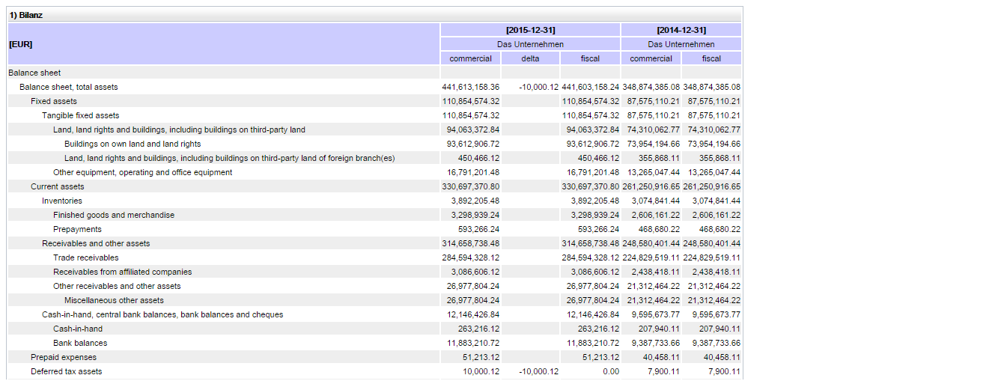Viewport: 998px width, 384px height.
Task: Select the [2014-12-31] column header
Action: pyautogui.click(x=681, y=30)
